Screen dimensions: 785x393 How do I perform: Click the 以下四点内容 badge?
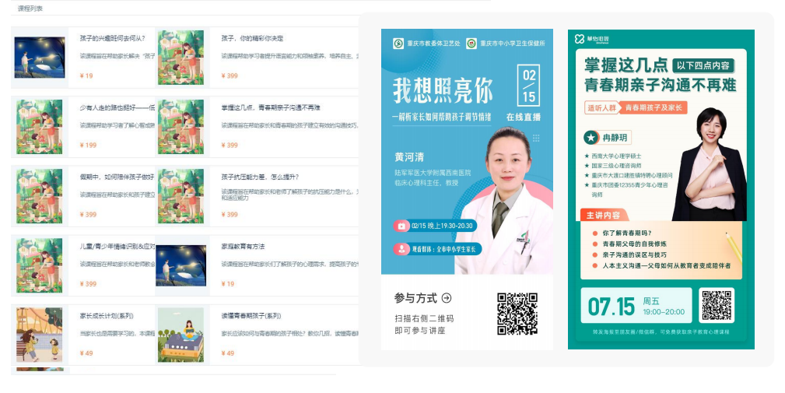(x=703, y=65)
